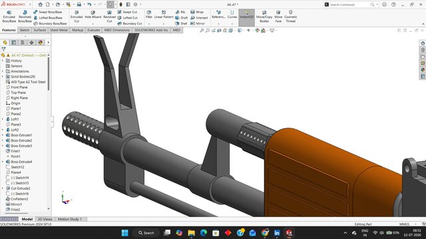Click the Undo icon
Image resolution: width=426 pixels, height=239 pixels.
[89, 5]
